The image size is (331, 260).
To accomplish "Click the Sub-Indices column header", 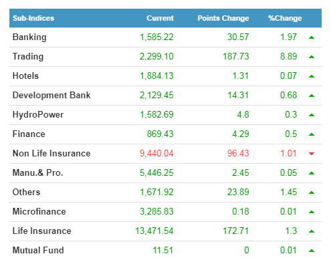I will coord(33,18).
